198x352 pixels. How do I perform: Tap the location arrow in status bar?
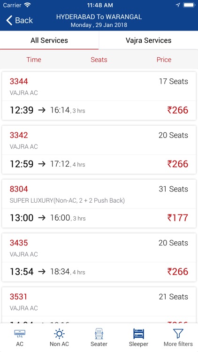coord(178,5)
